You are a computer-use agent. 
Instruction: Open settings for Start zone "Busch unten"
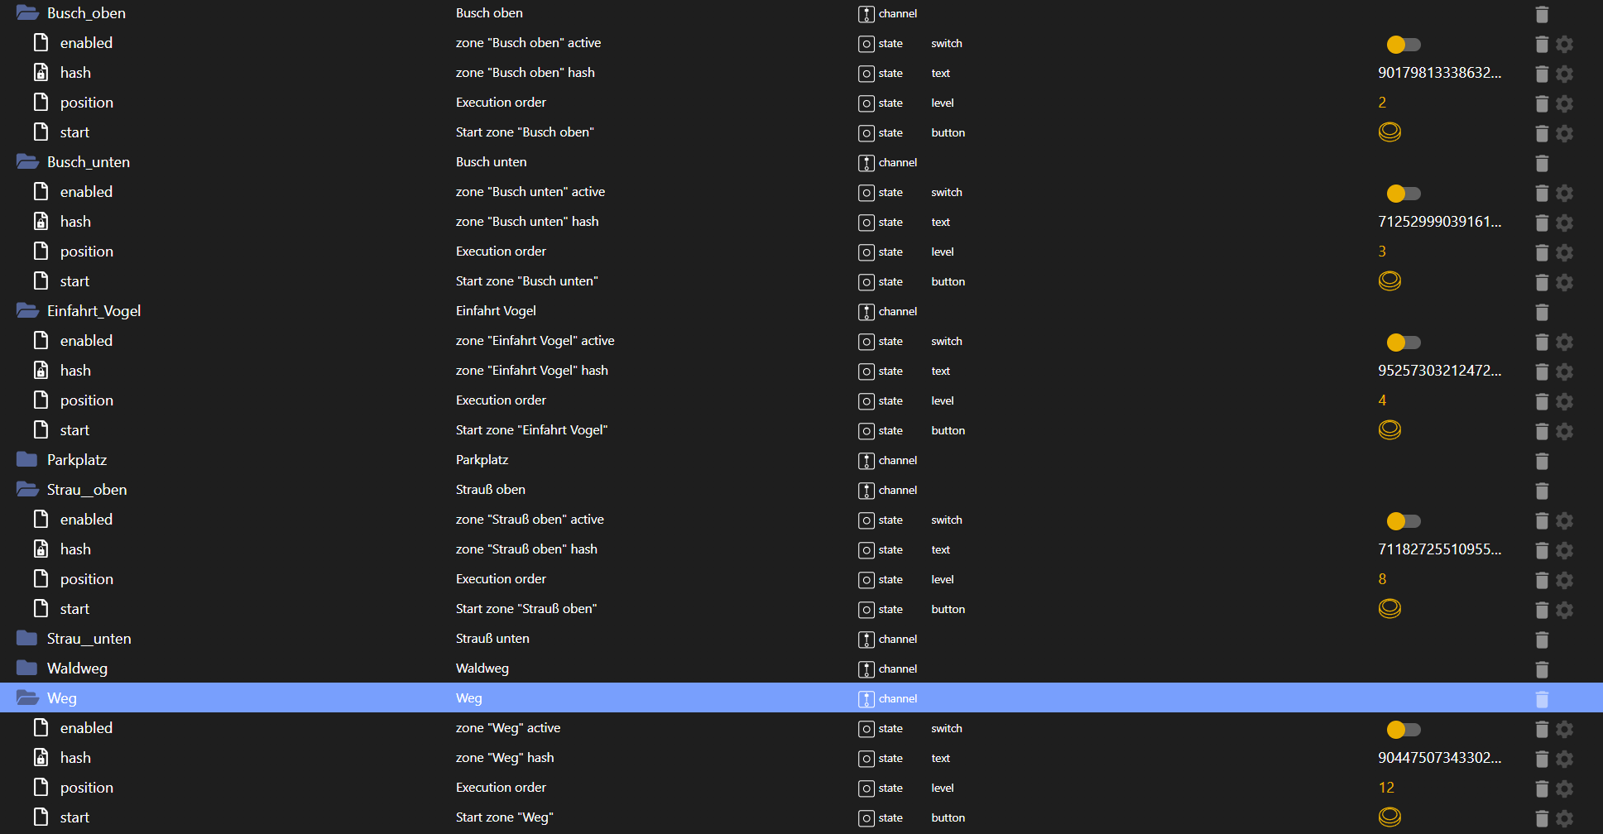pyautogui.click(x=1564, y=282)
